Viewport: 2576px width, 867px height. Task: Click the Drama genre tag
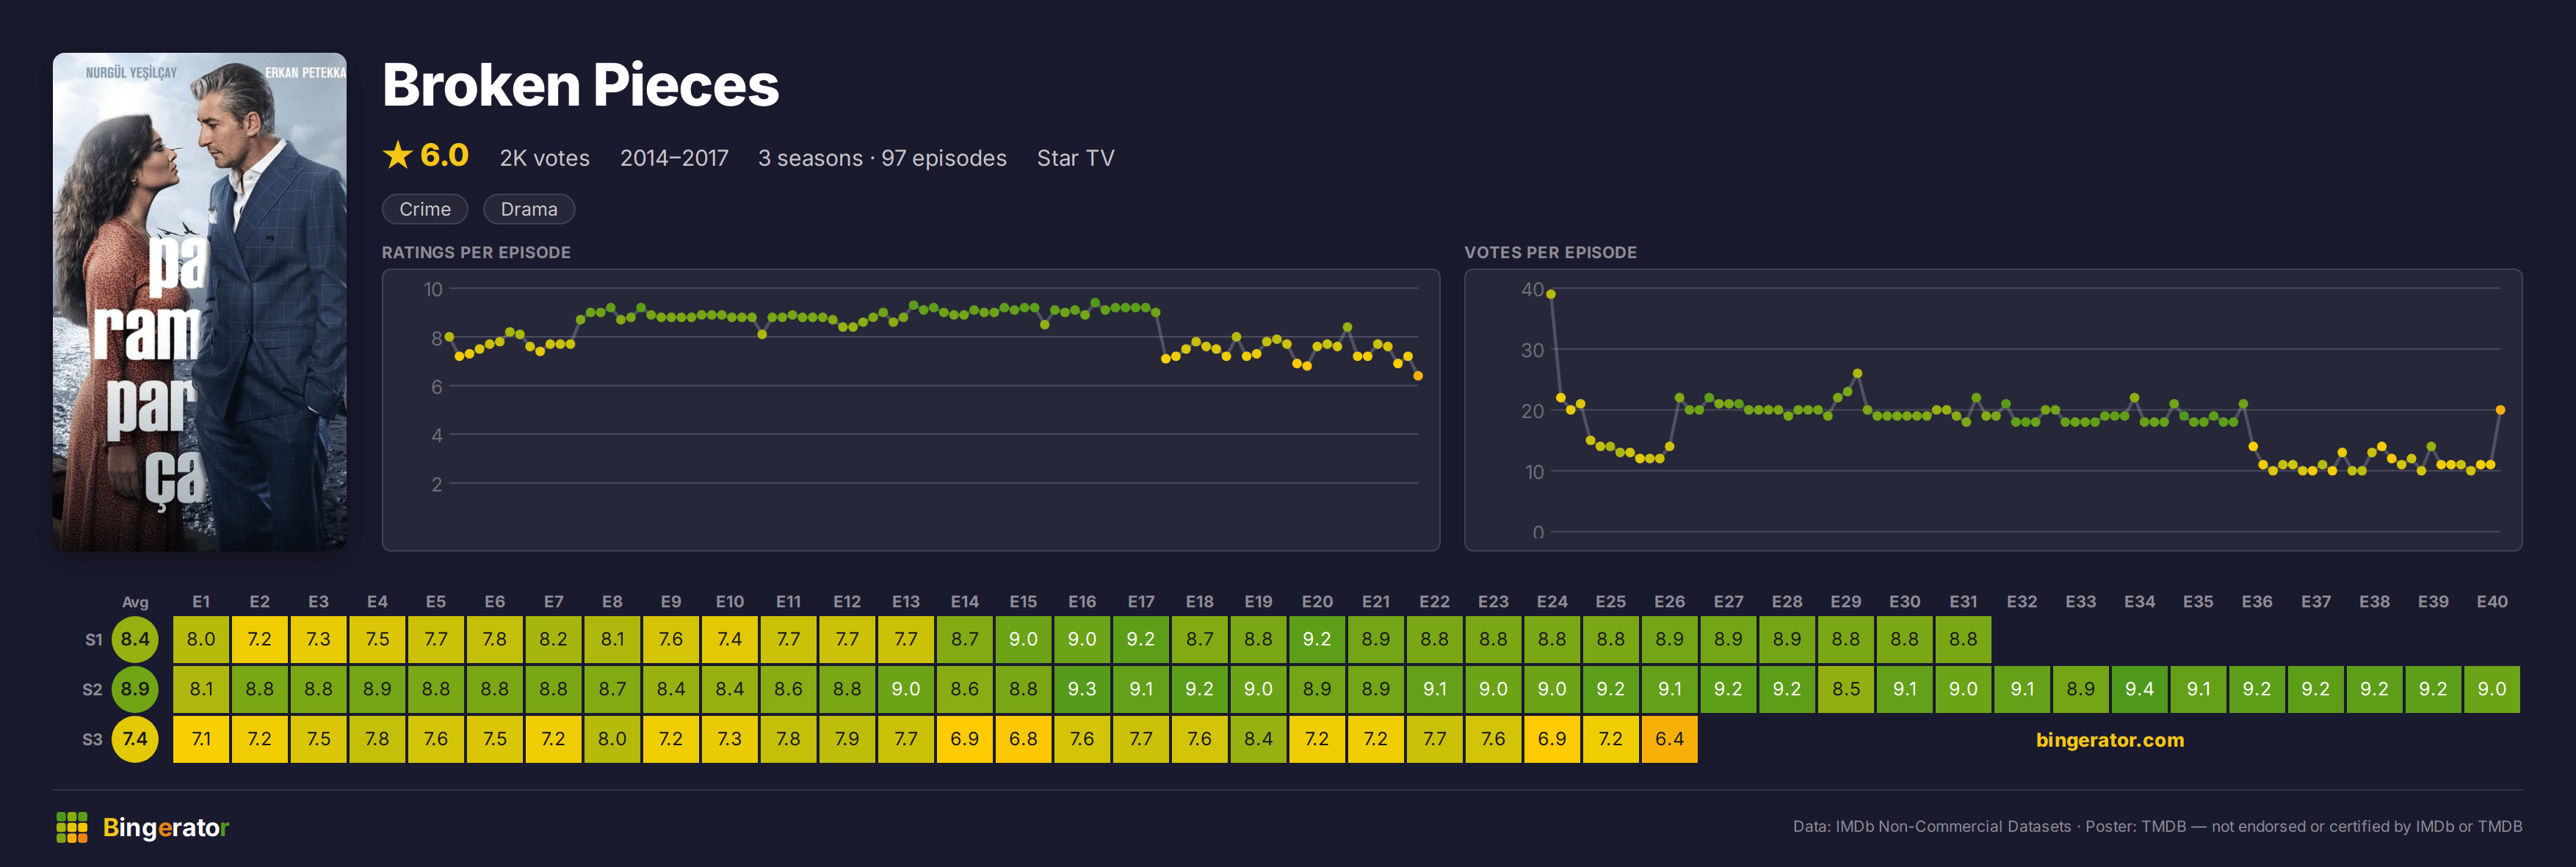click(x=529, y=209)
